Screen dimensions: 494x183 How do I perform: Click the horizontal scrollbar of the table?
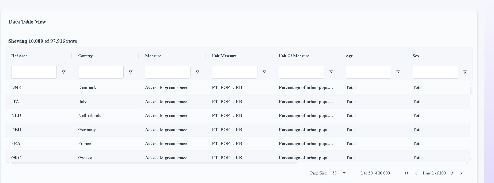pos(154,163)
